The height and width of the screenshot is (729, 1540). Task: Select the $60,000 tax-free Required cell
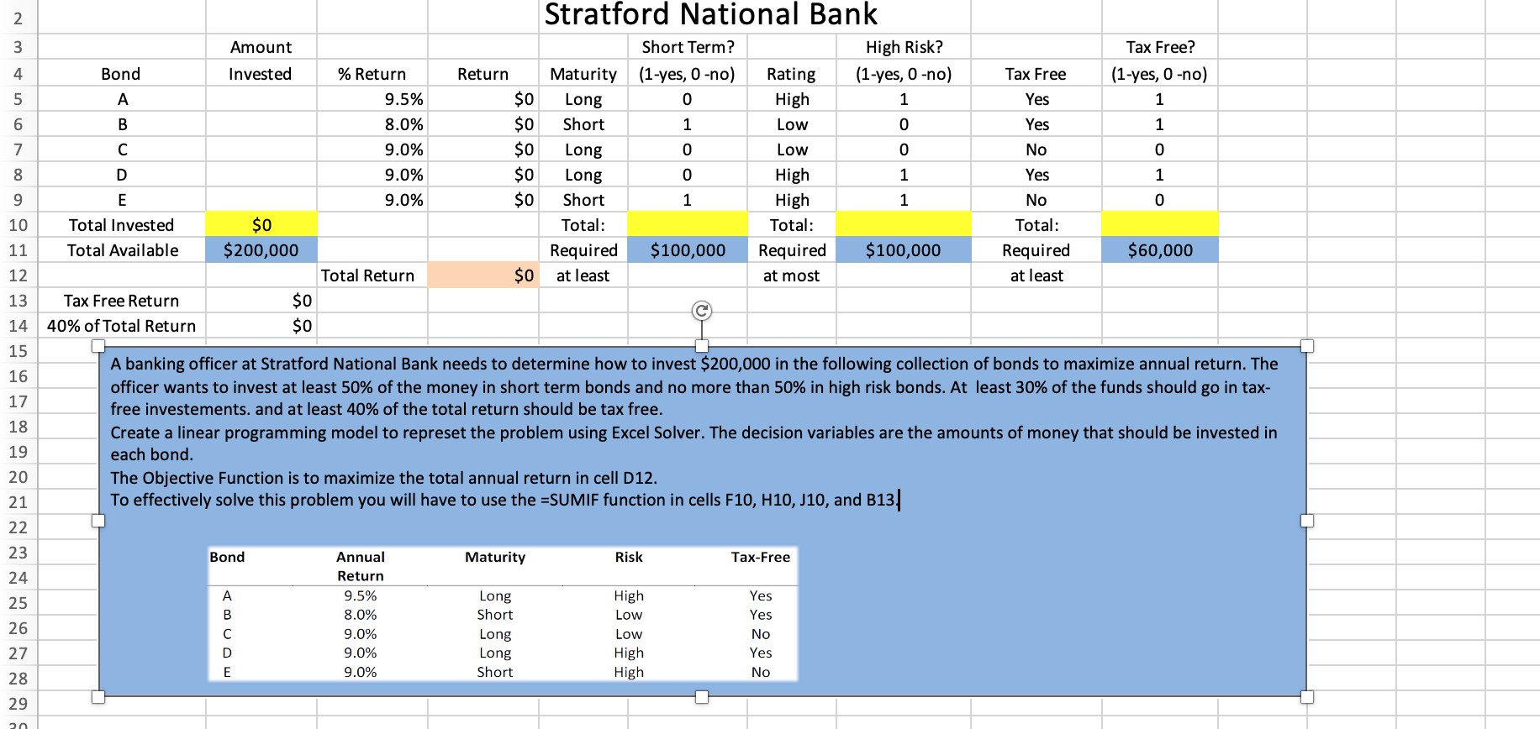click(1160, 250)
